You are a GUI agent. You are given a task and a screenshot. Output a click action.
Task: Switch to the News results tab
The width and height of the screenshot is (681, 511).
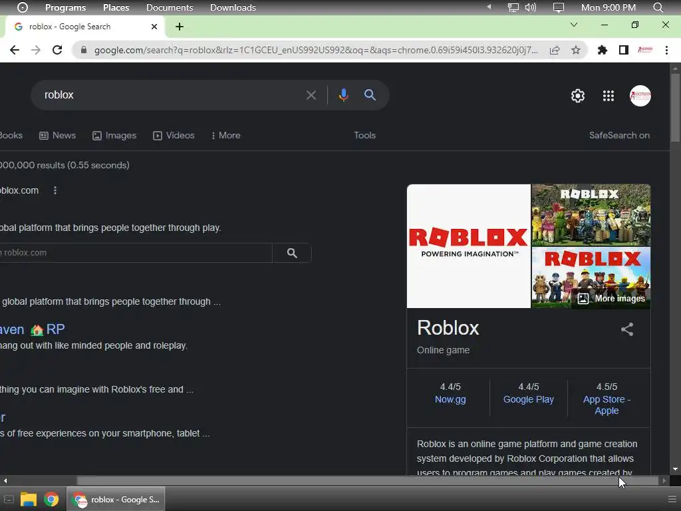click(x=58, y=135)
